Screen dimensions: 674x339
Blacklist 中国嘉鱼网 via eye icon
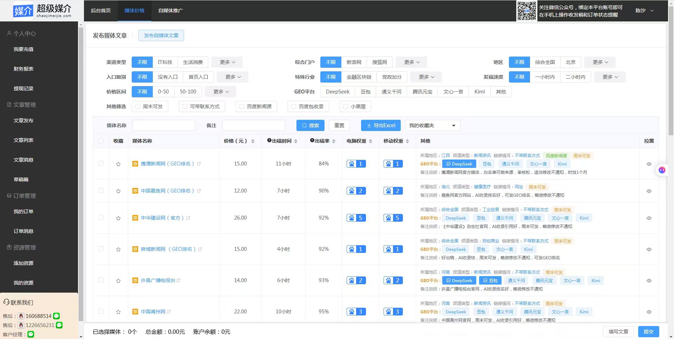649,191
